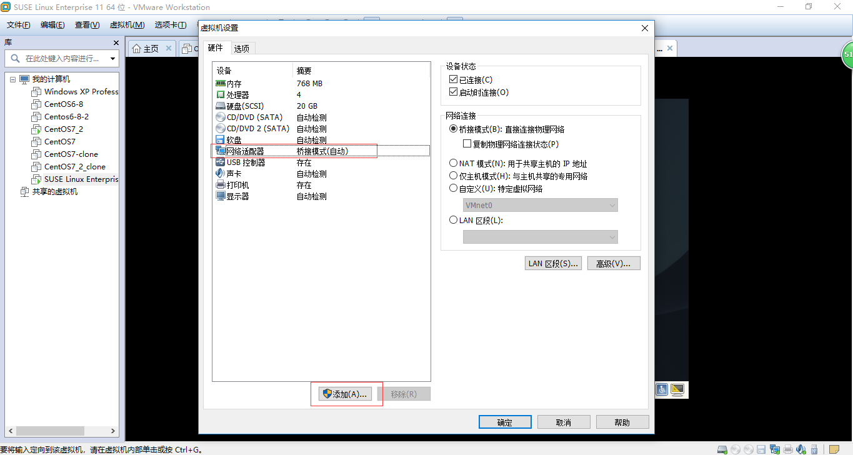
Task: Close the 库 library panel
Action: click(x=116, y=42)
